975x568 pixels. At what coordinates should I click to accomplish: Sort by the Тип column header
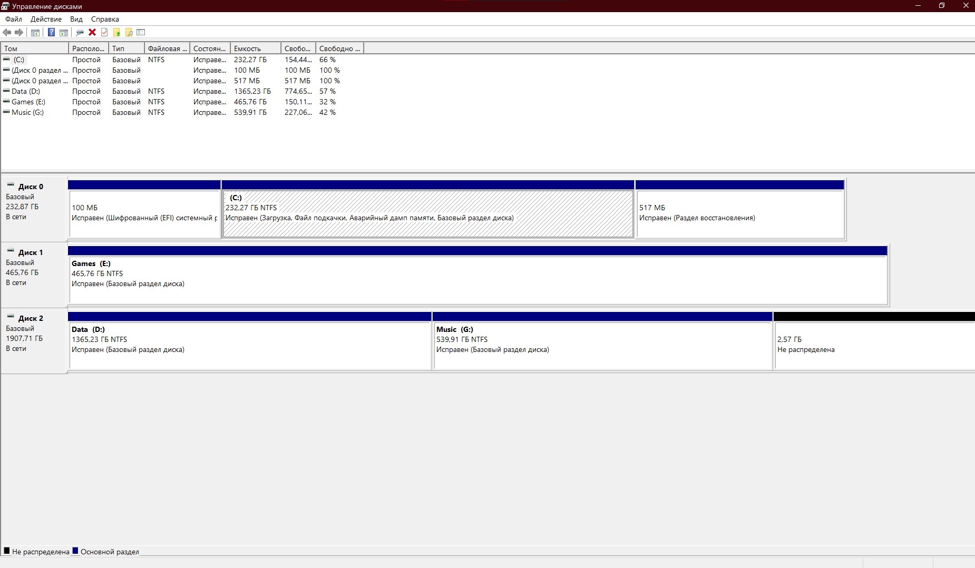pyautogui.click(x=126, y=48)
